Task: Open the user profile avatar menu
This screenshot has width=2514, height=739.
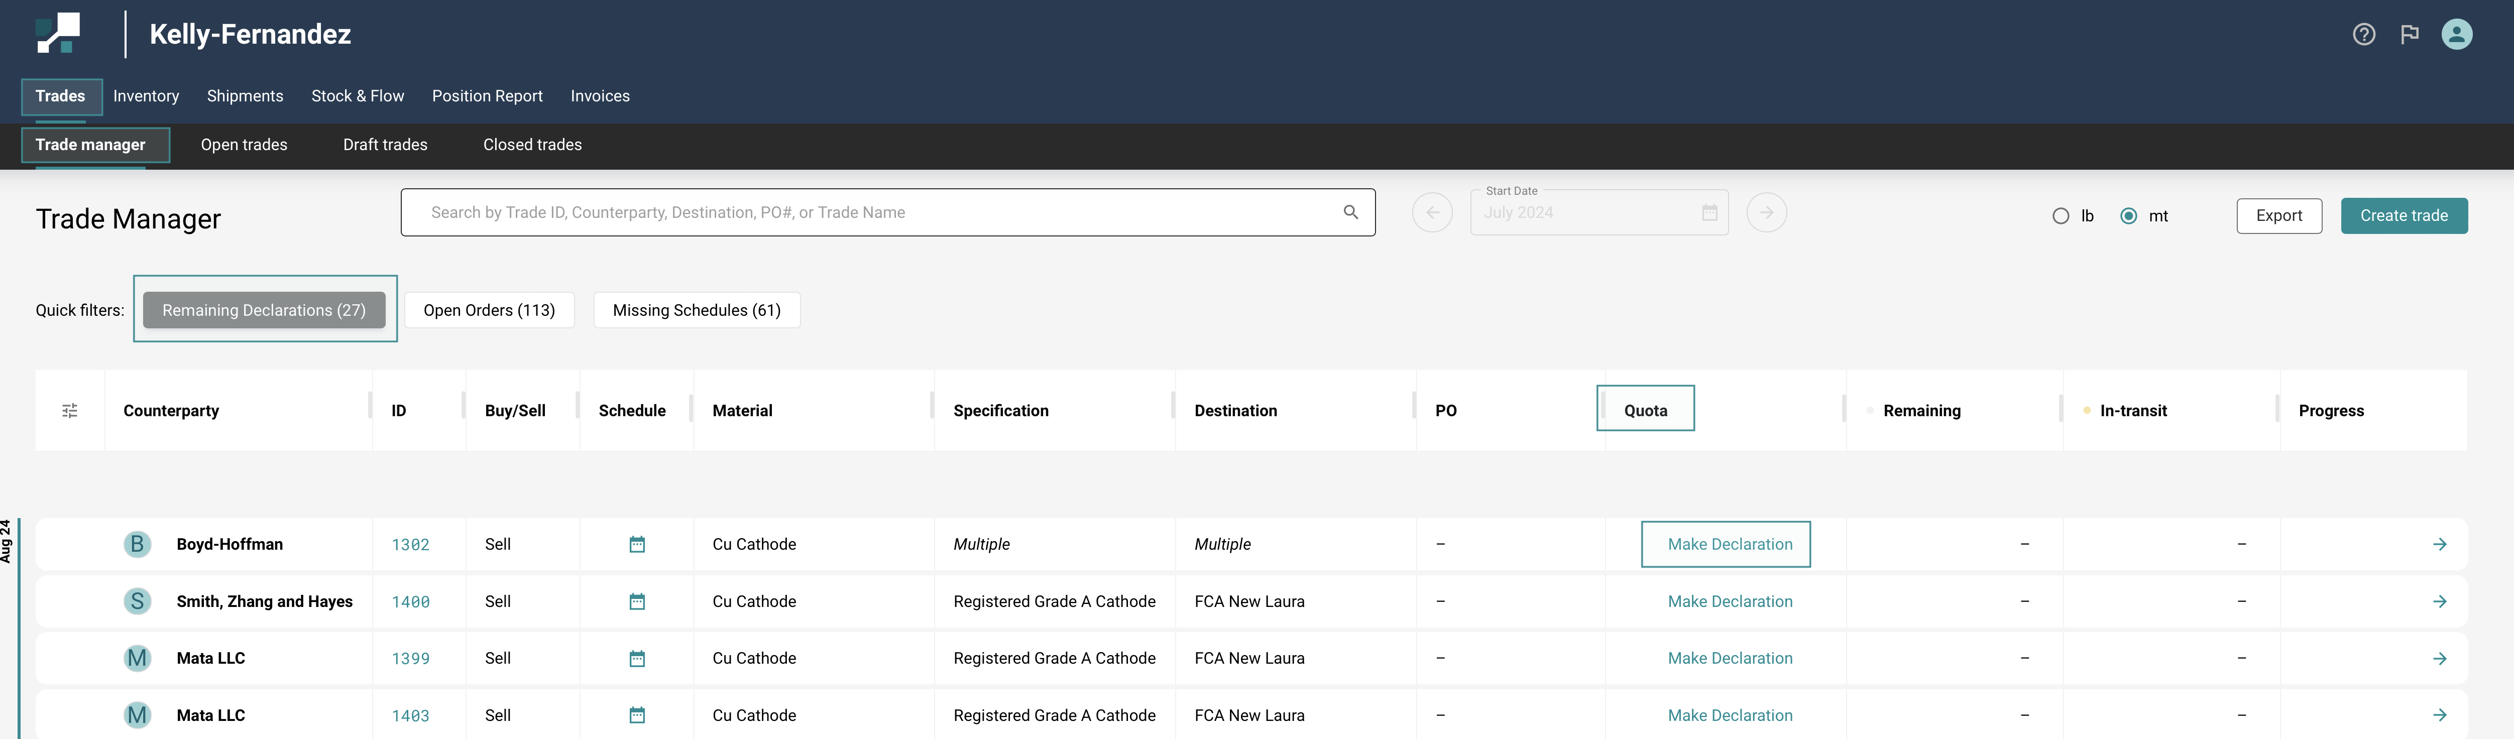Action: (x=2455, y=34)
